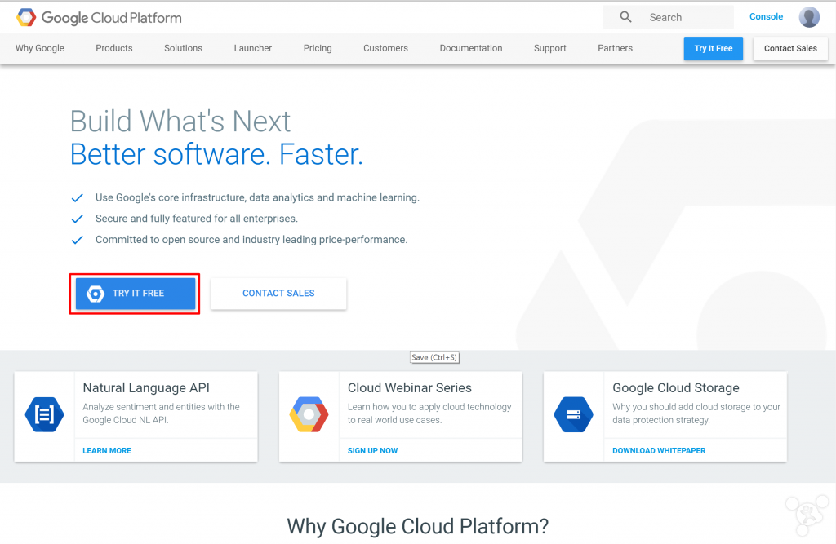The image size is (836, 544).
Task: Click the Contact Sales button in the navigation bar
Action: [790, 48]
